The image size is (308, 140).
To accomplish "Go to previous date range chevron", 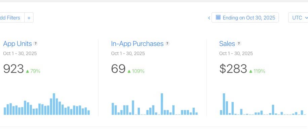I will (209, 18).
